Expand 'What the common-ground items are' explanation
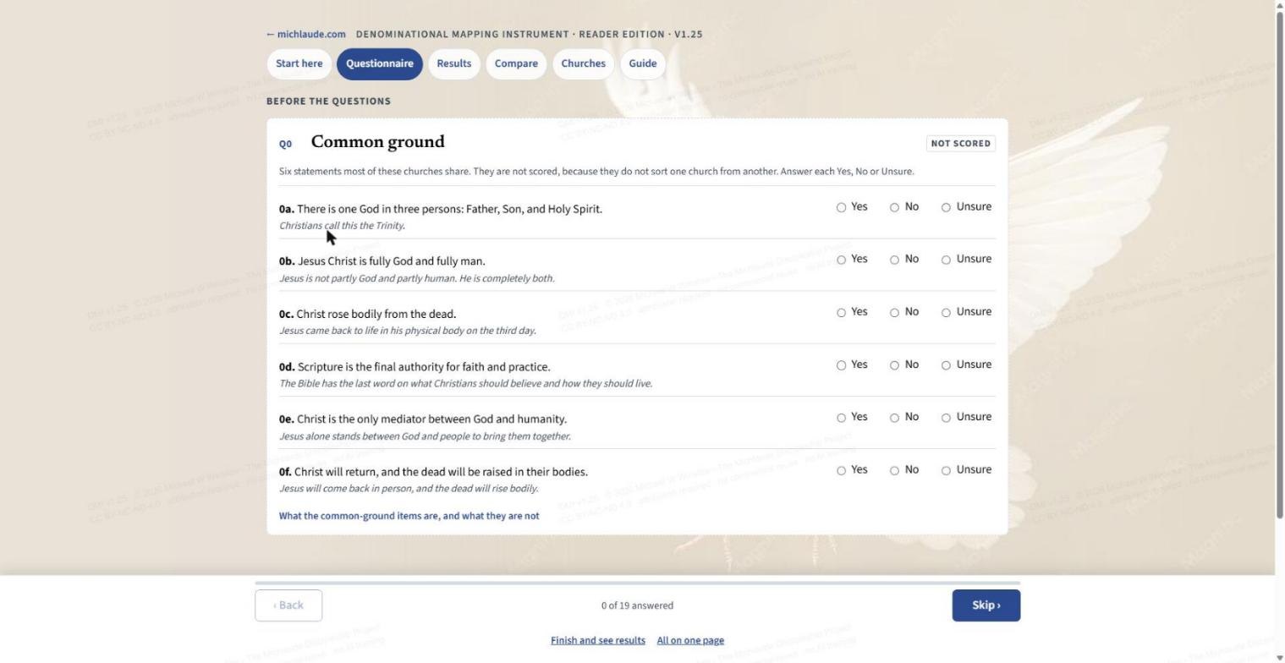The height and width of the screenshot is (663, 1285). tap(409, 516)
